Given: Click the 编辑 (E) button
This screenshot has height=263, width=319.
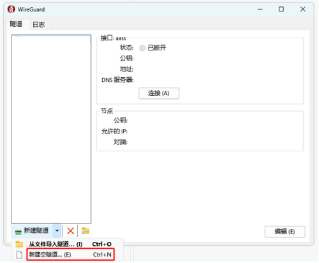Looking at the screenshot, I should (285, 231).
